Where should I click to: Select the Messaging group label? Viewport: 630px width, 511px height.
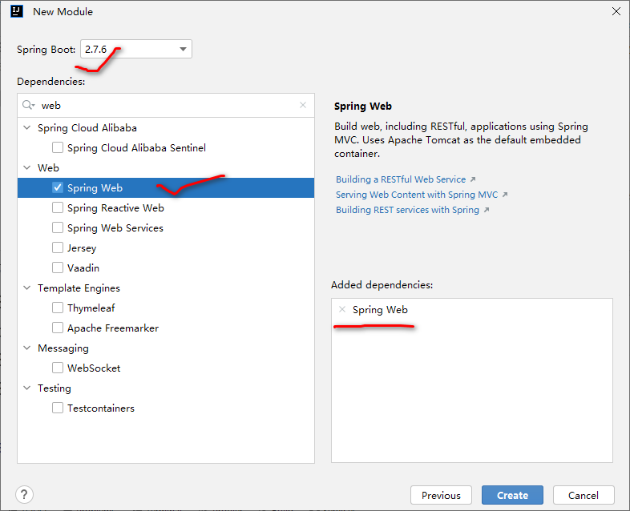63,348
